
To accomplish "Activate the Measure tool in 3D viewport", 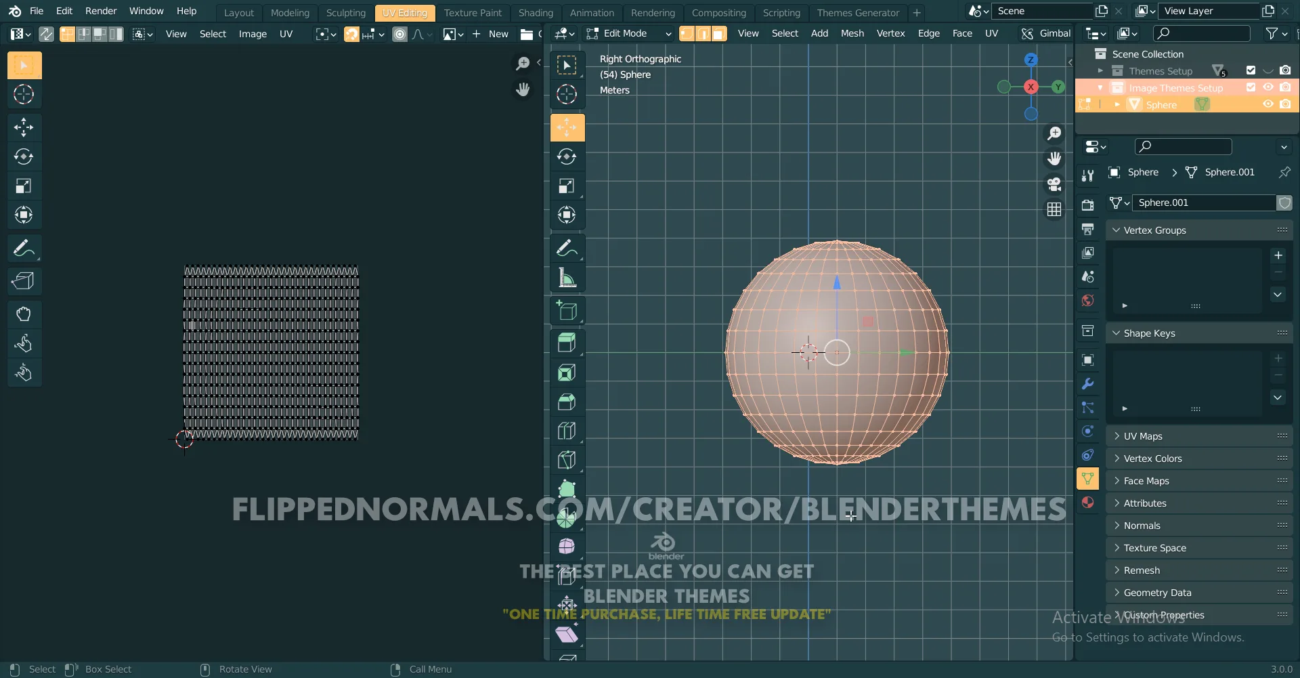I will [567, 278].
